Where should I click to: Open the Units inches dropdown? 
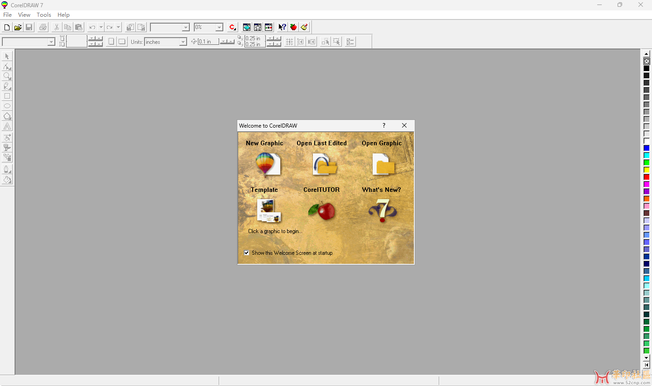point(183,42)
